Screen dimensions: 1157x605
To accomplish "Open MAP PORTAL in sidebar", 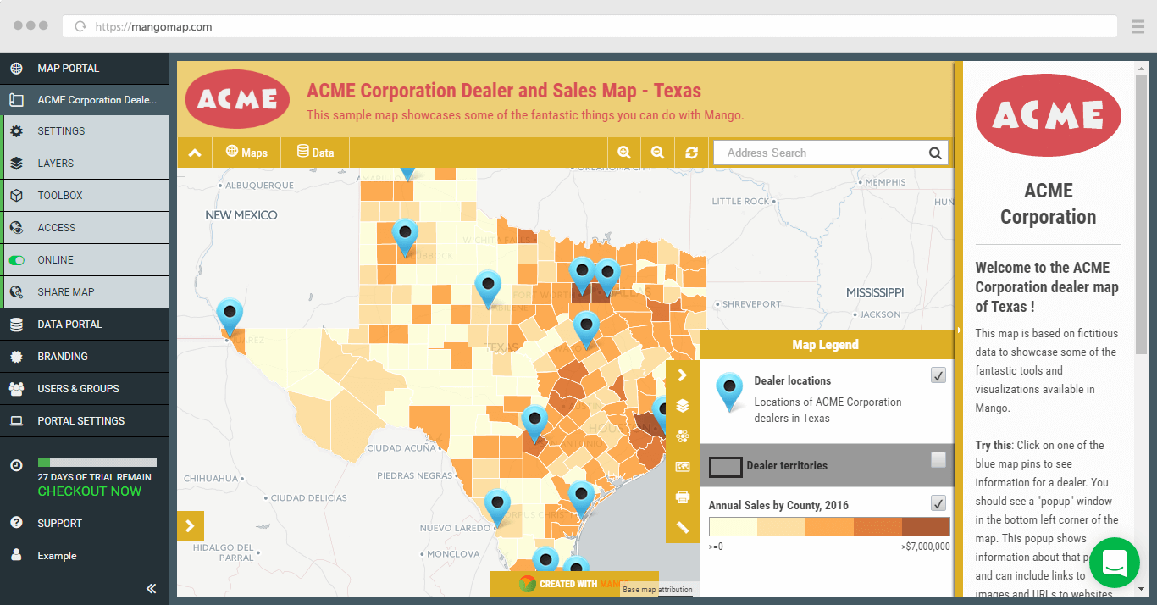I will [84, 68].
